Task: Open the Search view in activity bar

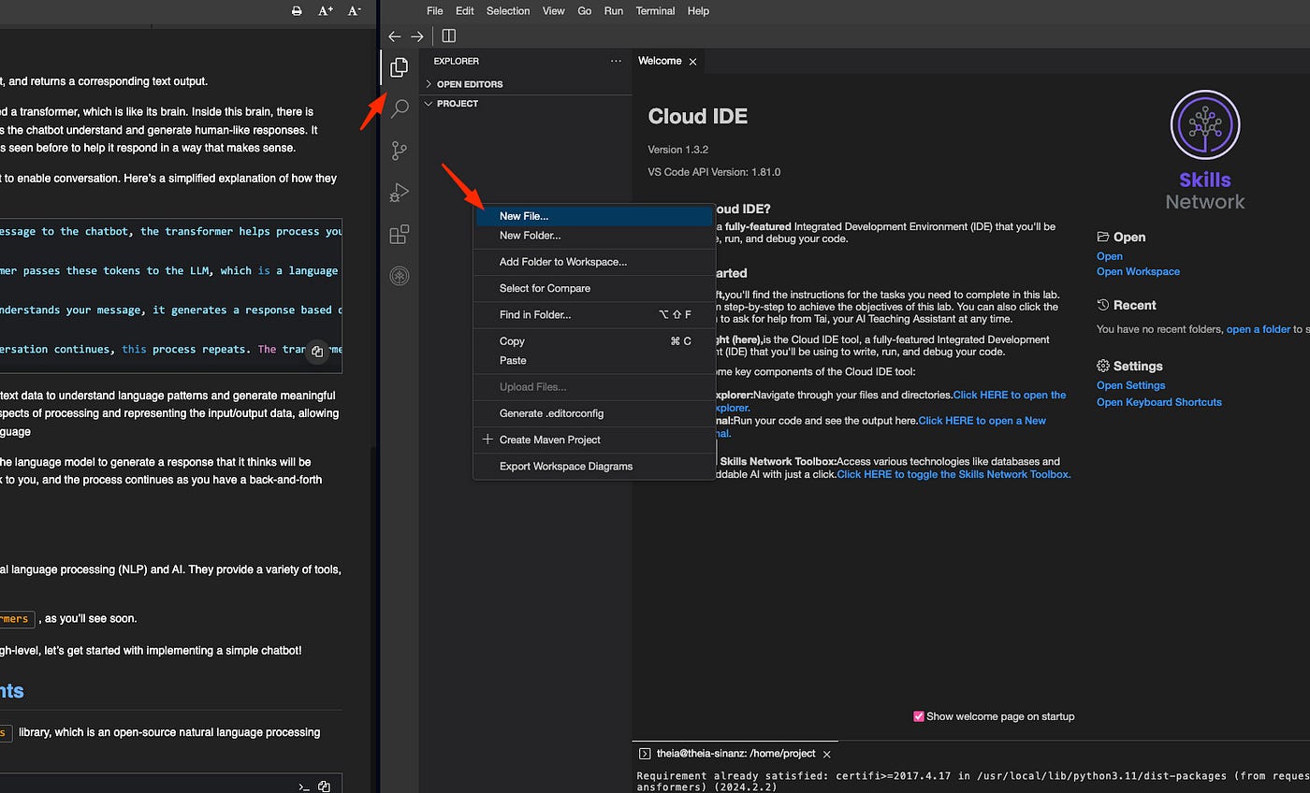Action: pyautogui.click(x=400, y=108)
